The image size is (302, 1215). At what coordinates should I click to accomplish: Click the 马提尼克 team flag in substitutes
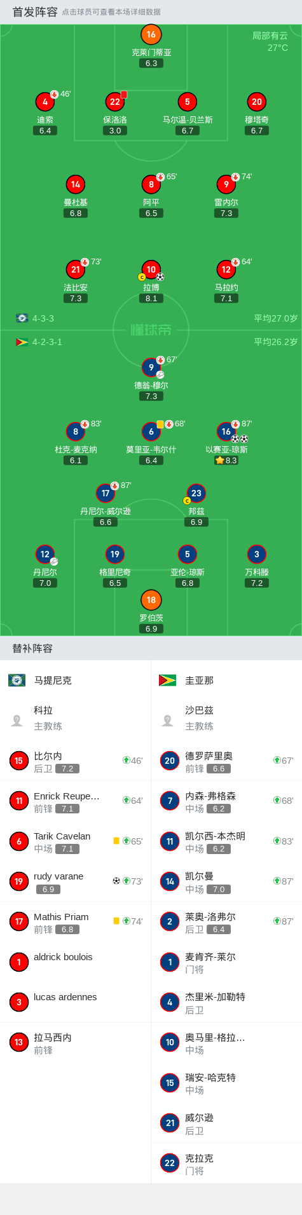(17, 680)
